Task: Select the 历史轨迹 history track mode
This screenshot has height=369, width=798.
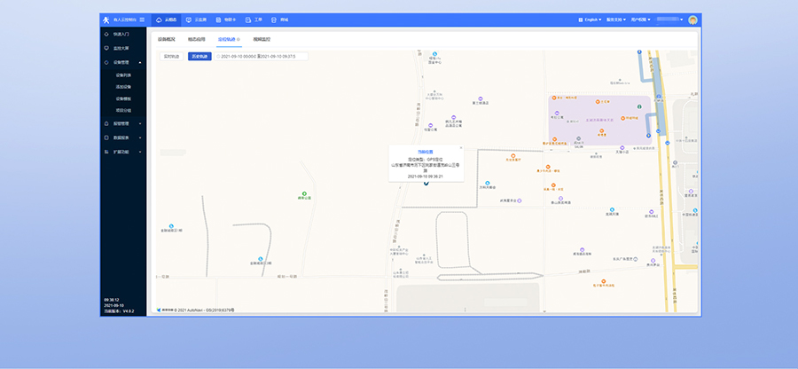Action: coord(199,56)
